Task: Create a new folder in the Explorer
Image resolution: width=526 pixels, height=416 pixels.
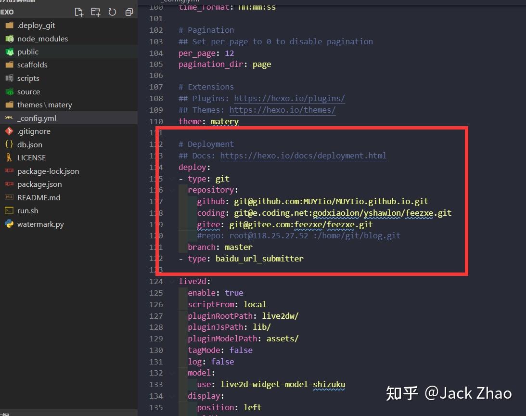Action: 96,12
